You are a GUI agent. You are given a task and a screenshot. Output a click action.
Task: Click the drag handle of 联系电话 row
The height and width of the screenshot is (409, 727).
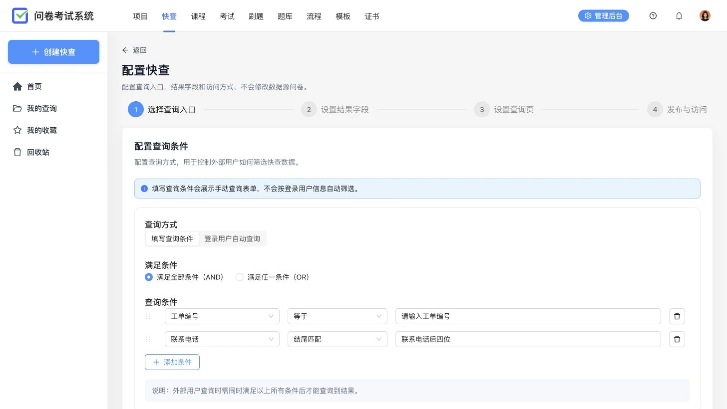coord(148,339)
